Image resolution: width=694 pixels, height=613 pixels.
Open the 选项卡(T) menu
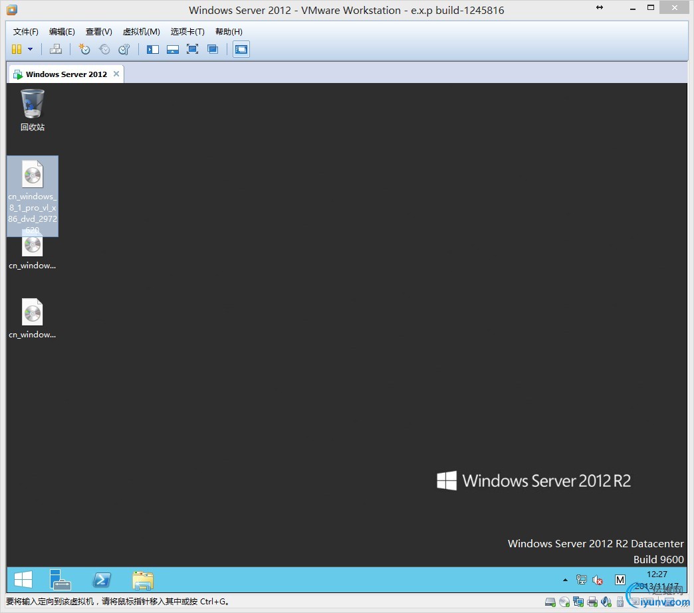pyautogui.click(x=187, y=31)
